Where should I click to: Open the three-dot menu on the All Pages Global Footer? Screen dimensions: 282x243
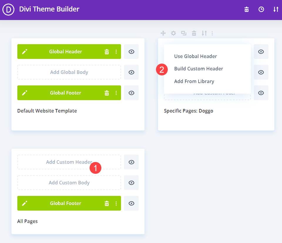coord(116,204)
